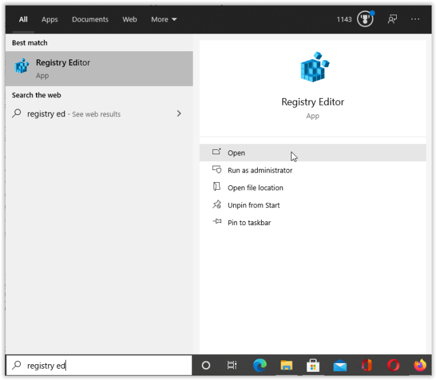Click the Pin to taskbar pin icon

coord(217,222)
